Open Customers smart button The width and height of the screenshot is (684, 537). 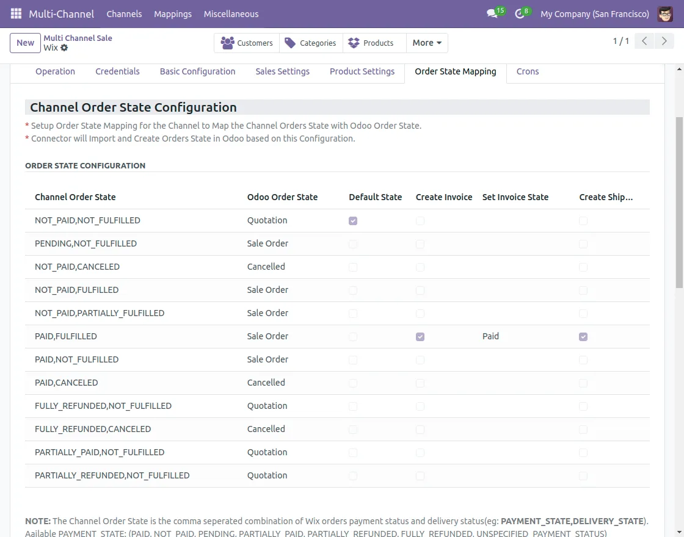coord(247,43)
